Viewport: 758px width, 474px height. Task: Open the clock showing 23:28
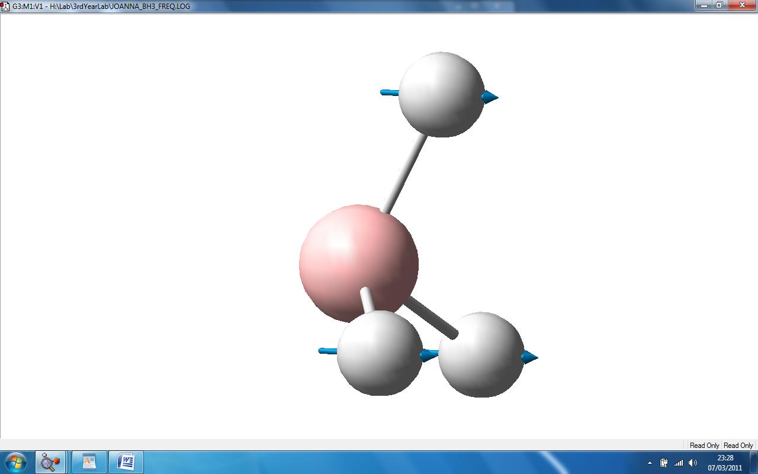725,462
